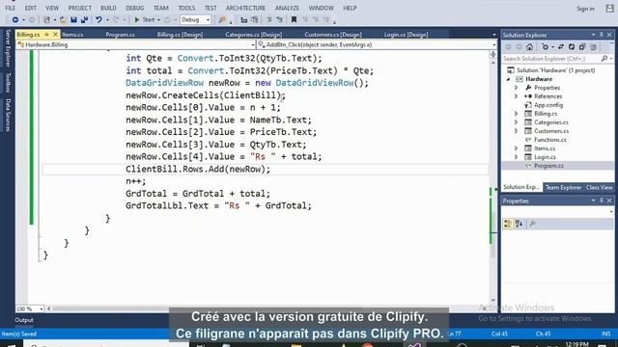Screen dimensions: 618x347
Task: Expand the Billing.cs tree node
Action: pyautogui.click(x=517, y=114)
